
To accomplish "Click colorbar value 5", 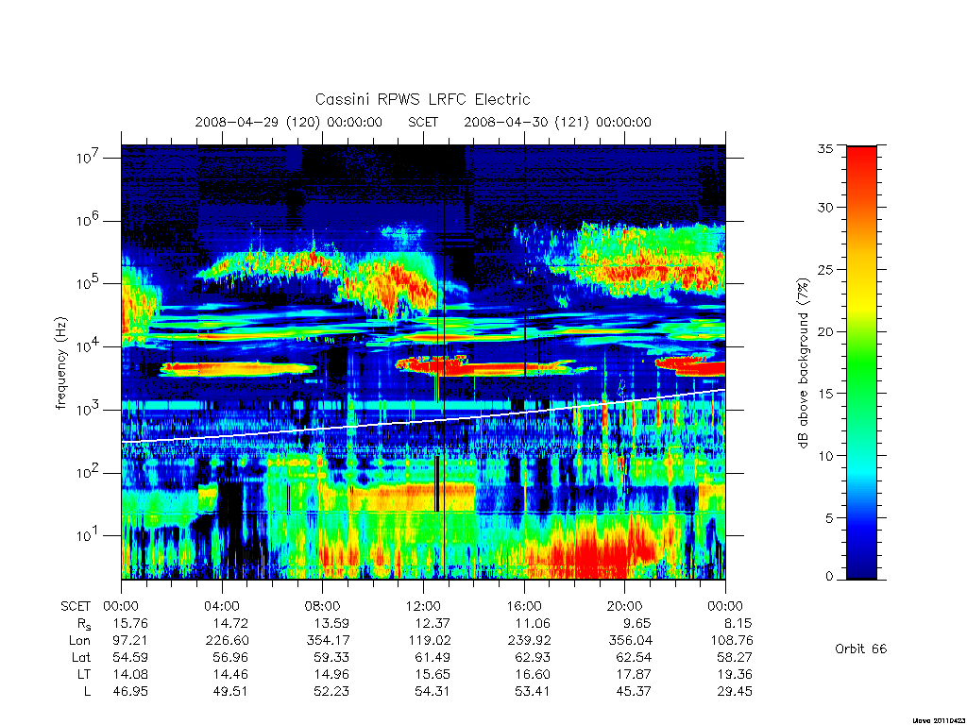I will (829, 518).
